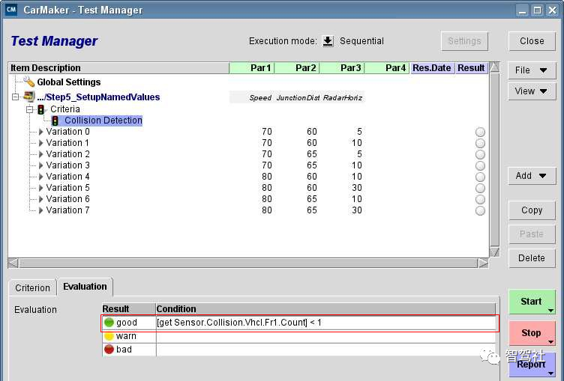Click the Par4 column header
This screenshot has height=381, width=564.
coord(387,68)
